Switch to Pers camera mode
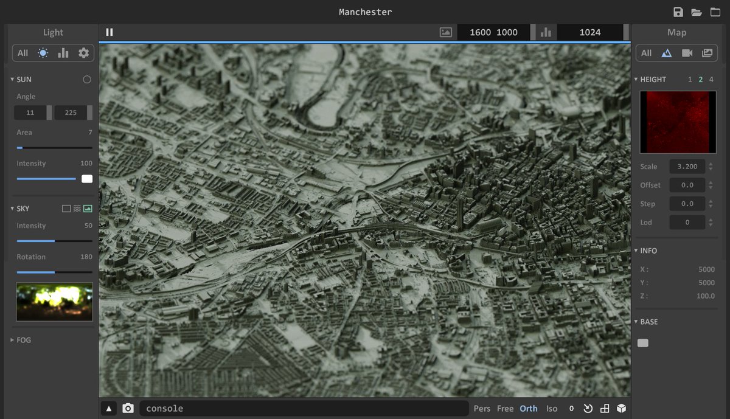The image size is (730, 419). click(482, 408)
